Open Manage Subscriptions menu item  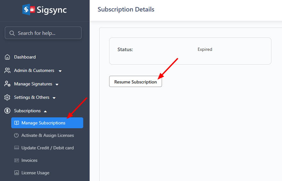pos(43,123)
